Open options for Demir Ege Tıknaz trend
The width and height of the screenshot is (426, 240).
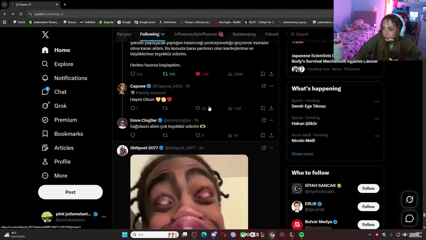[376, 101]
